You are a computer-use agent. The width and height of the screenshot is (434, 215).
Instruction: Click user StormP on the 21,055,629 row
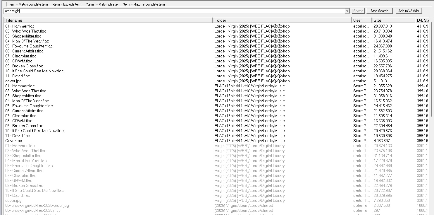point(361,86)
